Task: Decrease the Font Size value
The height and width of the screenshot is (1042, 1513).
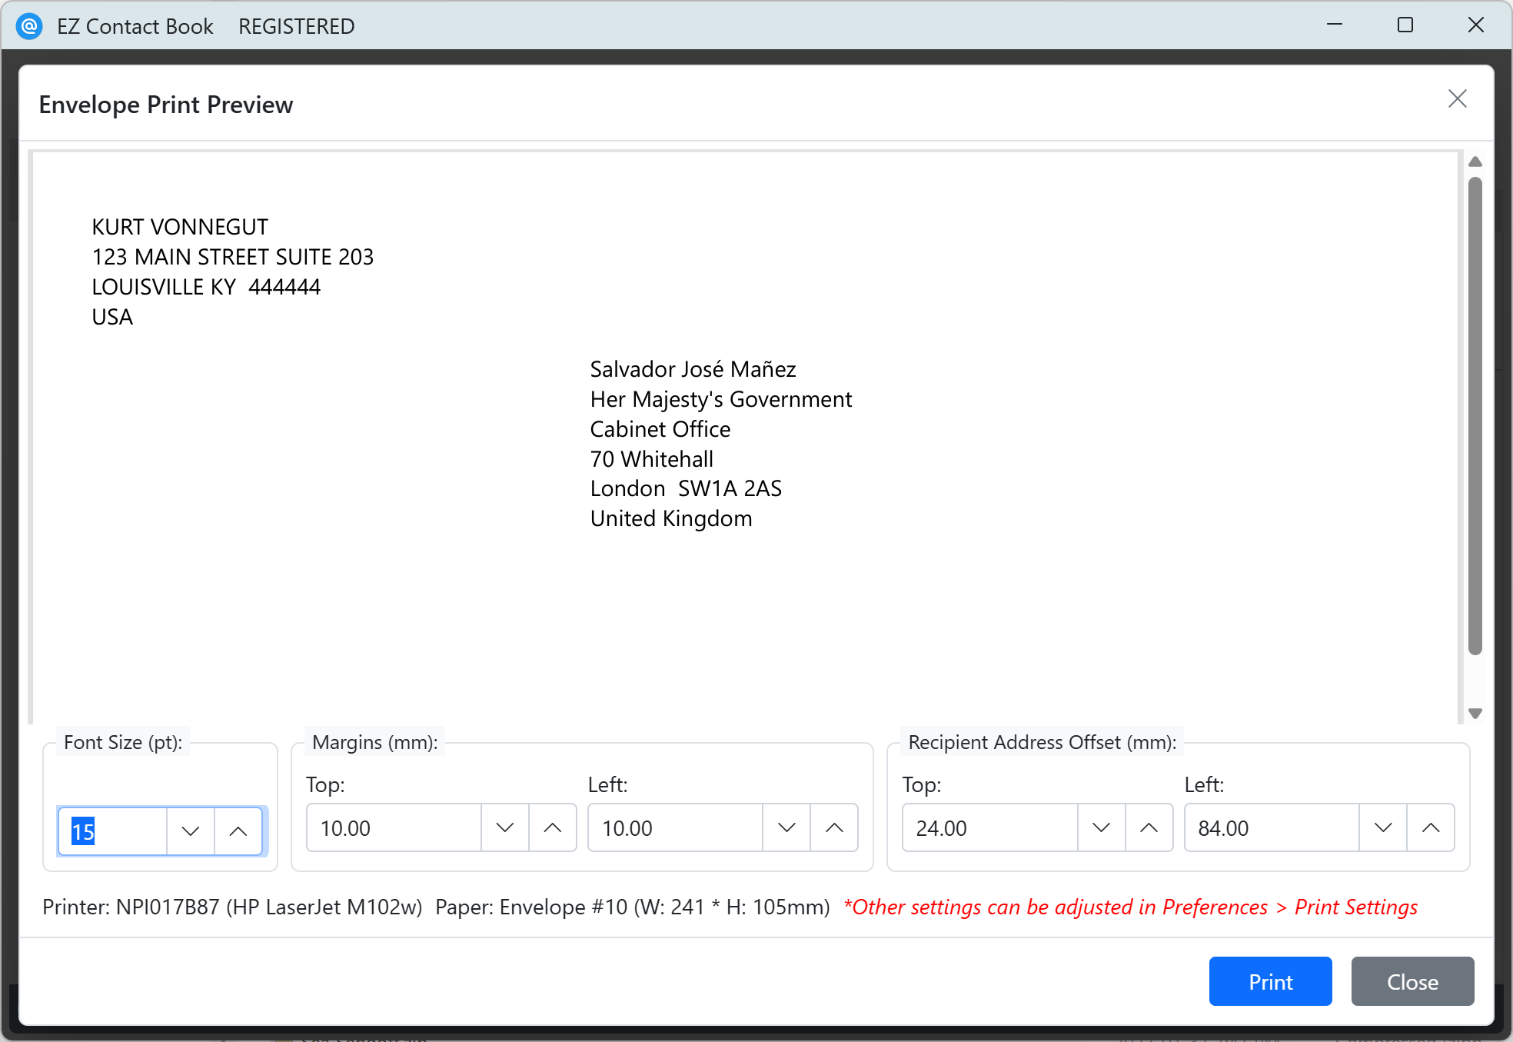Action: pyautogui.click(x=191, y=831)
